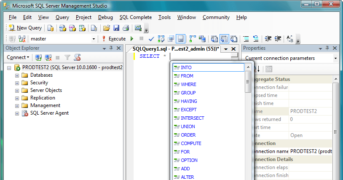Toggle auto-hide pin on Object Explorer

tap(111, 48)
